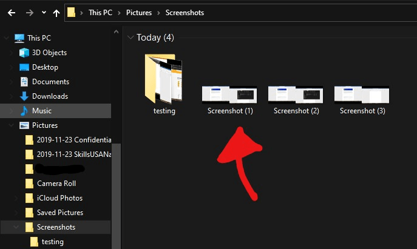The width and height of the screenshot is (417, 249).
Task: Go up one folder level
Action: [56, 13]
